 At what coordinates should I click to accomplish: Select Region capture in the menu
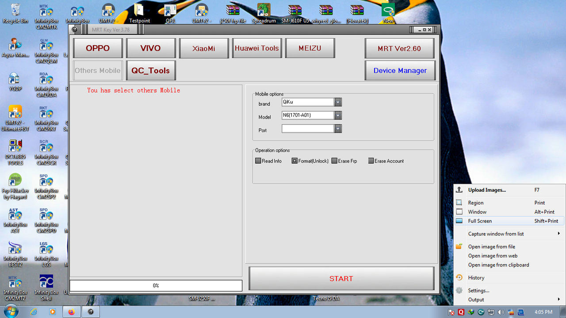pos(510,203)
